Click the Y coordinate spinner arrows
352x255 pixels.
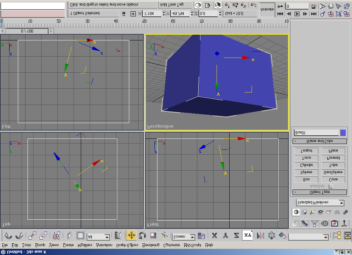[x=192, y=14]
